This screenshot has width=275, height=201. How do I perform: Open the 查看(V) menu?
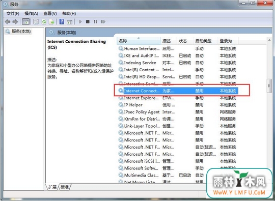50,14
